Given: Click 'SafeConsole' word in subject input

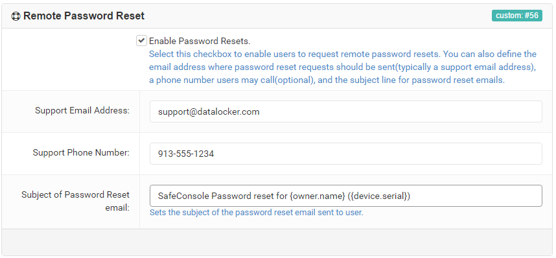Looking at the screenshot, I should [x=183, y=196].
